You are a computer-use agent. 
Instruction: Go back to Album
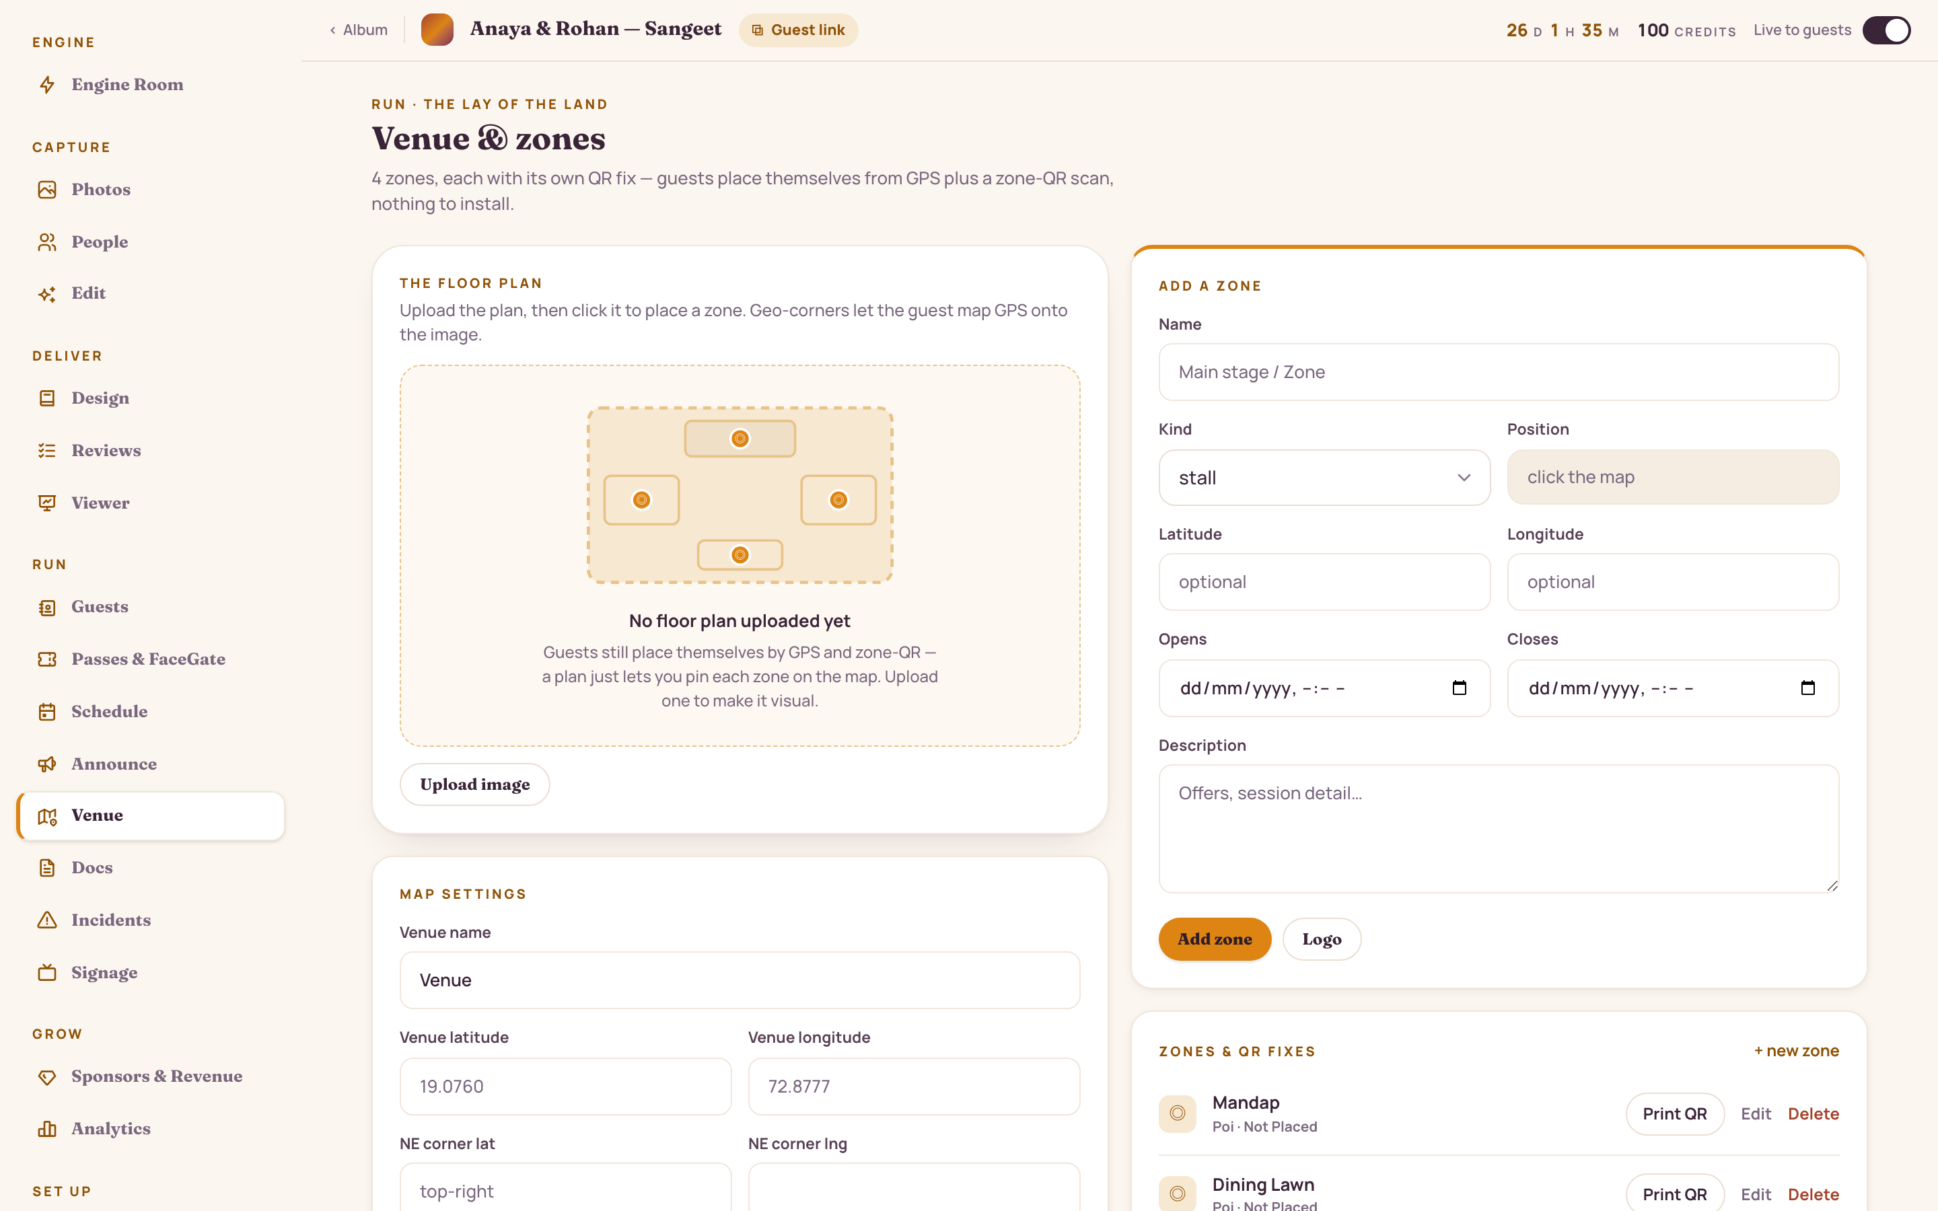(x=358, y=30)
